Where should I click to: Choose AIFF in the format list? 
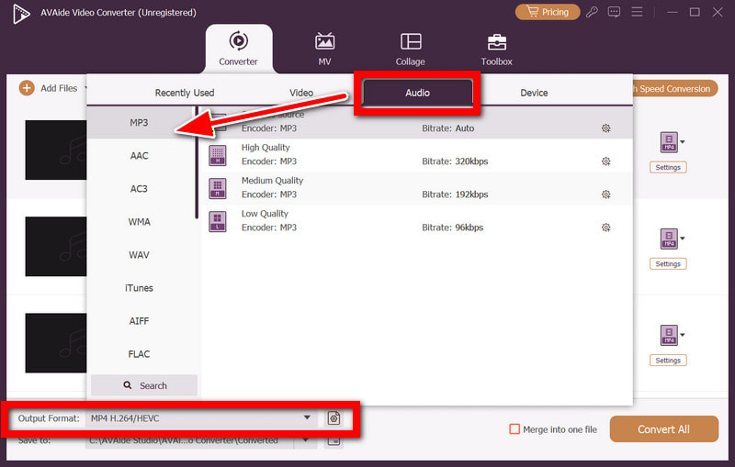click(140, 321)
